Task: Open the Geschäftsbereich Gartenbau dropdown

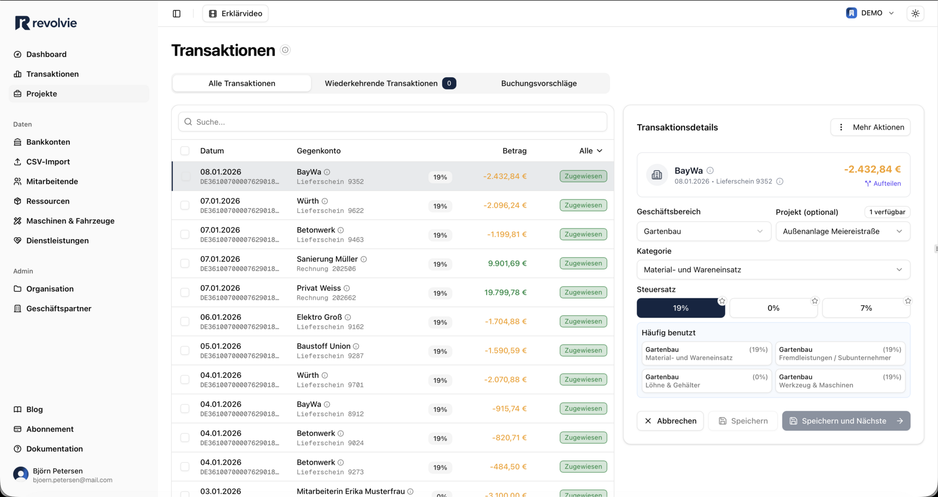Action: pos(703,231)
